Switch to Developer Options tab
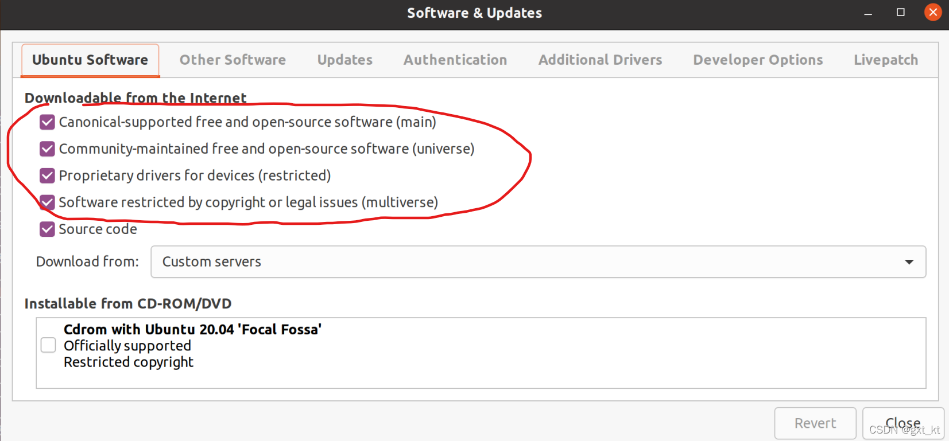Screen dimensions: 949x441 click(x=758, y=60)
